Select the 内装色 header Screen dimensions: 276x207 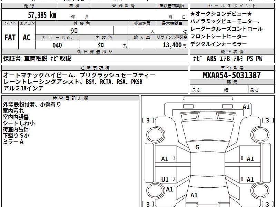tap(103, 37)
